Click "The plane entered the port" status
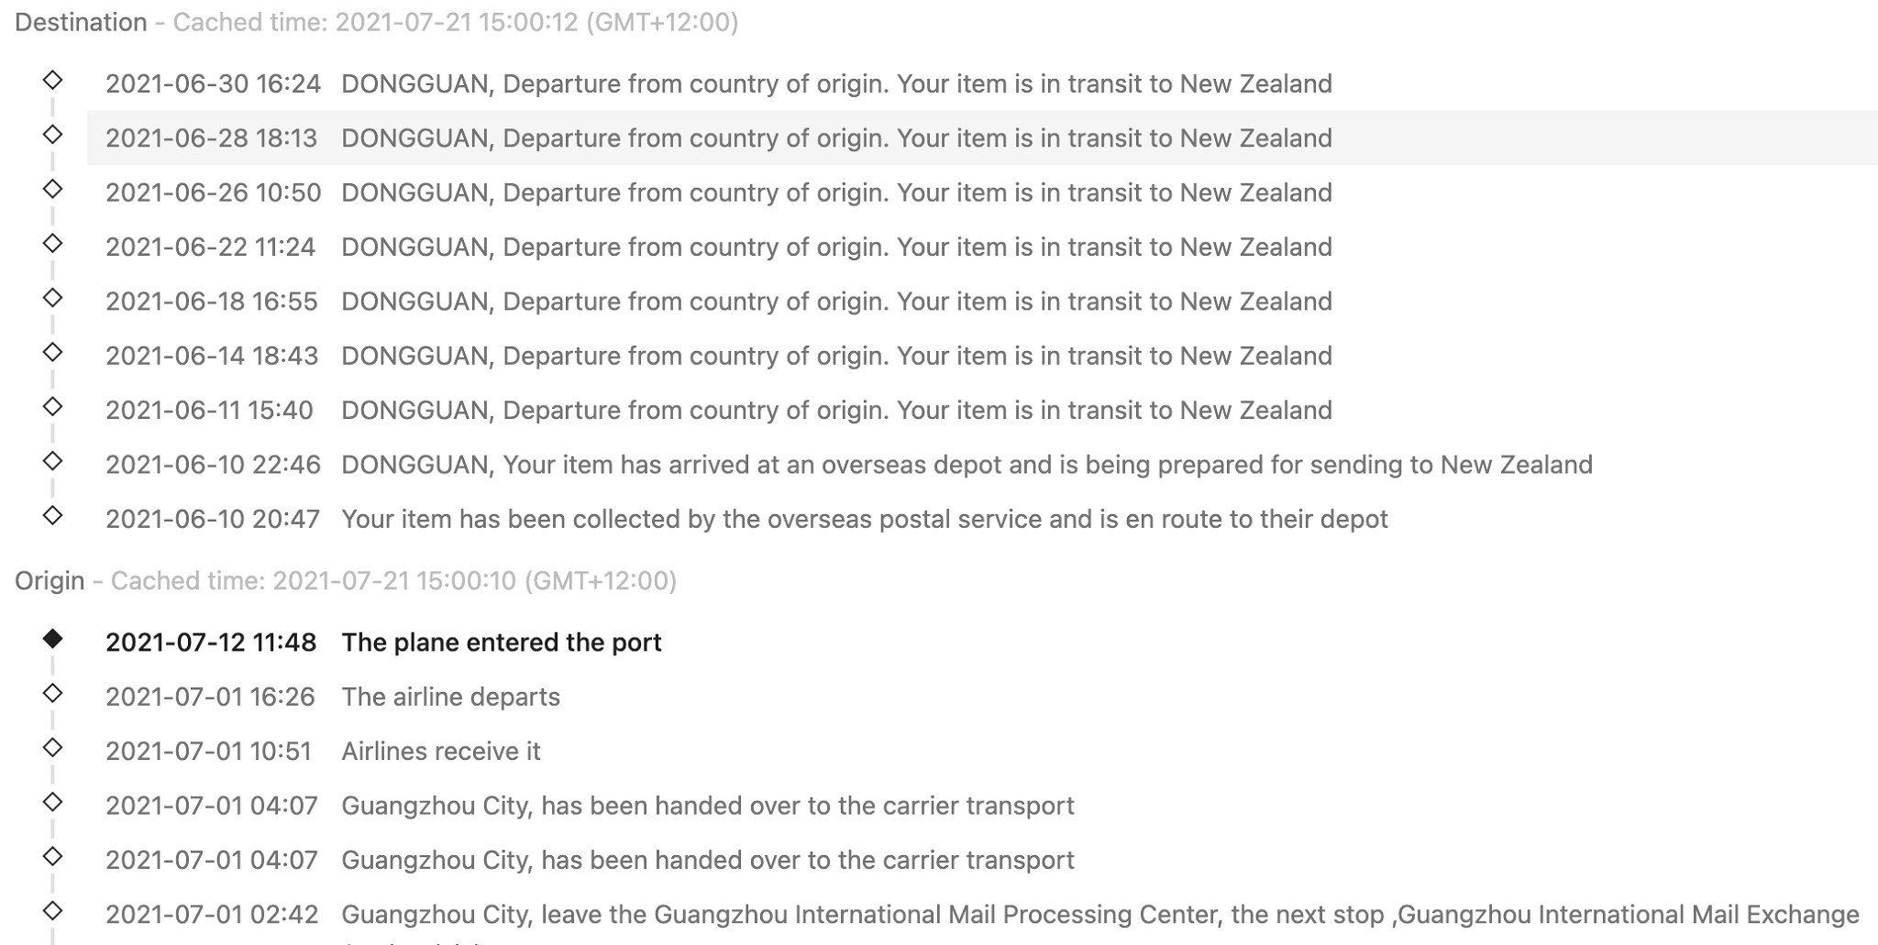 click(501, 643)
